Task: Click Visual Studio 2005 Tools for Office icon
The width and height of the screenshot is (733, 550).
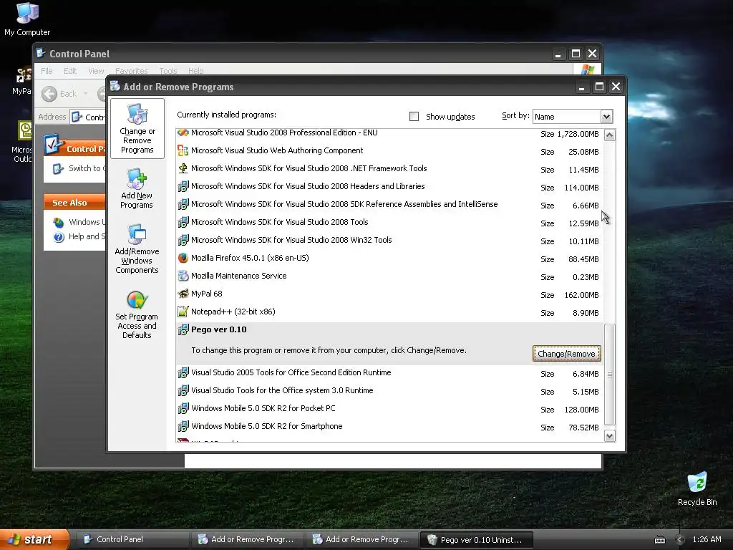Action: 183,372
